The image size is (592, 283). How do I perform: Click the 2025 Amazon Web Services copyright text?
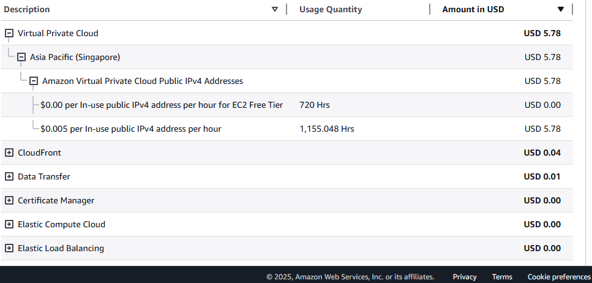coord(350,277)
